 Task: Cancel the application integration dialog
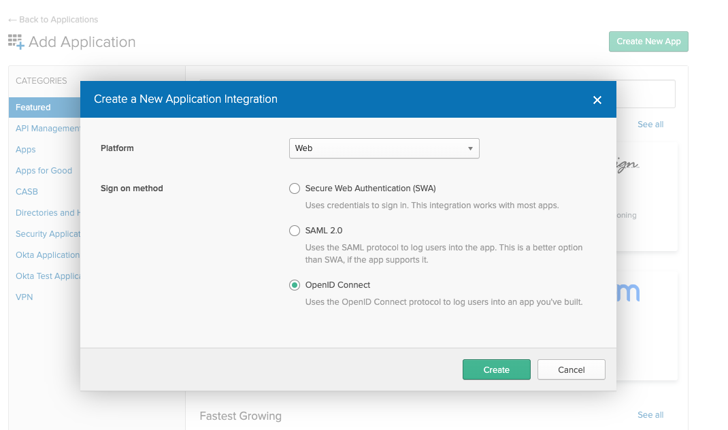(571, 369)
